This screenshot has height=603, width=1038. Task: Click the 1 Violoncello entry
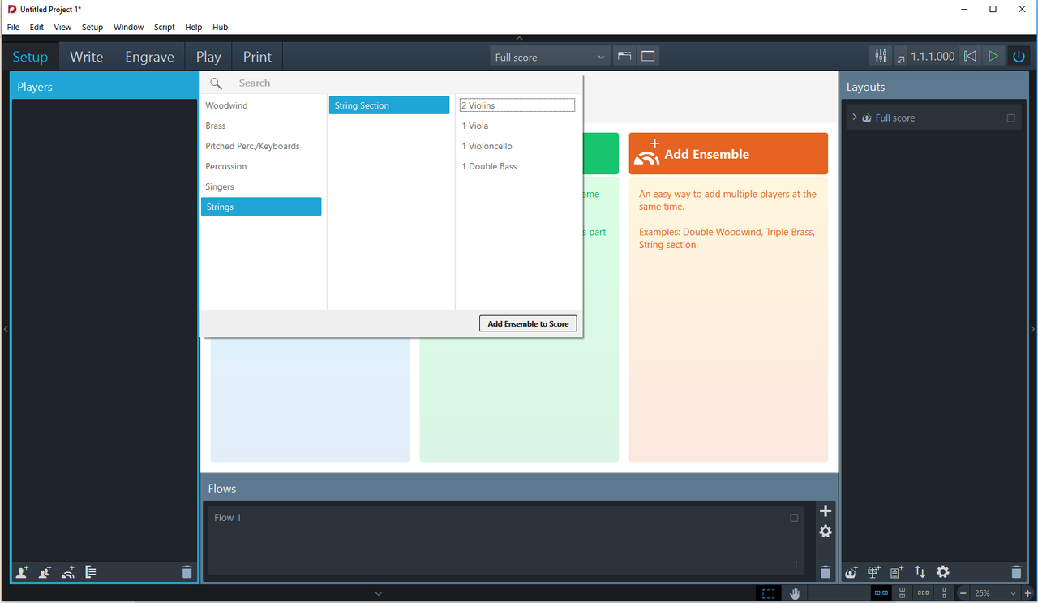[517, 146]
